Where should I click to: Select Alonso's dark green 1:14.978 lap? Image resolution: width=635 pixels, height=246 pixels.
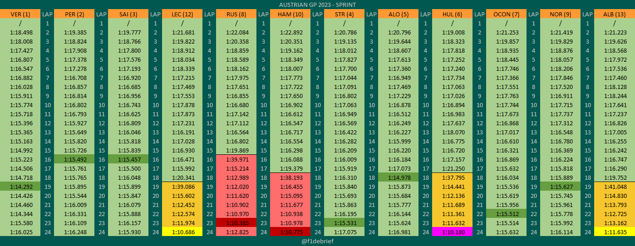pos(399,177)
